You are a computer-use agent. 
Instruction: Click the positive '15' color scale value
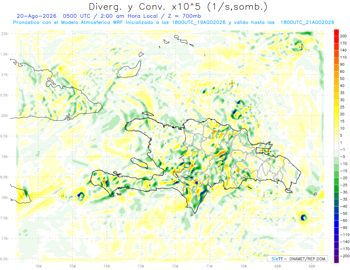pos(342,121)
